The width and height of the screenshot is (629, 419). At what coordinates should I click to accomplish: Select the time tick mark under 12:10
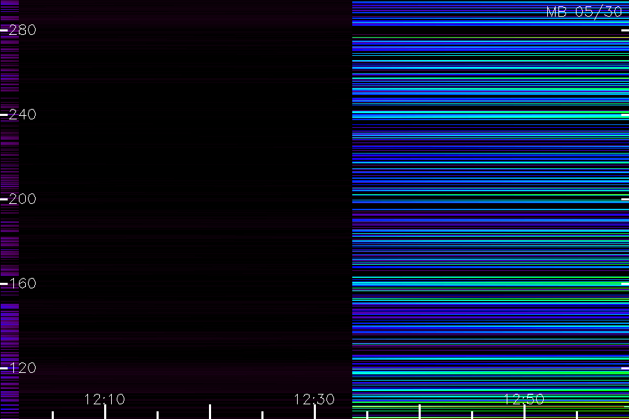pyautogui.click(x=105, y=412)
